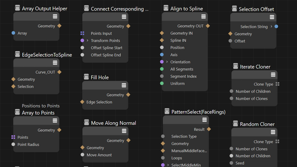
Task: Click the Fill Hole node header icon
Action: (x=86, y=77)
